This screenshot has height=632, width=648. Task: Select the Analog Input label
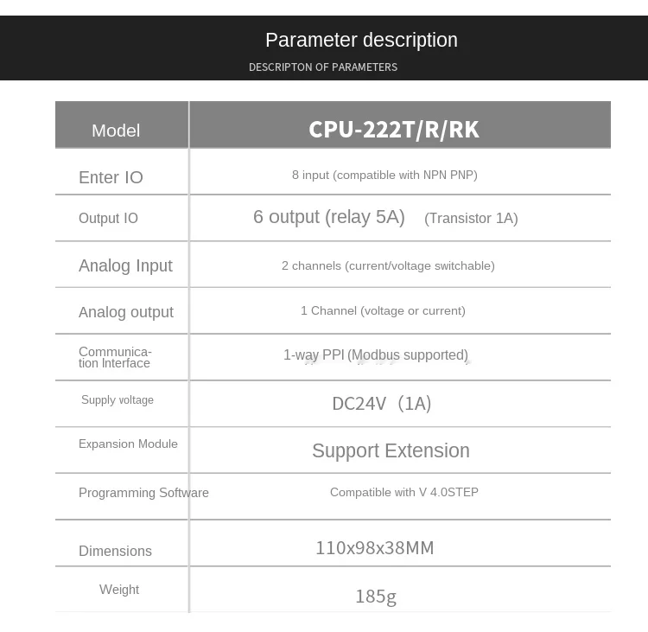tap(125, 265)
